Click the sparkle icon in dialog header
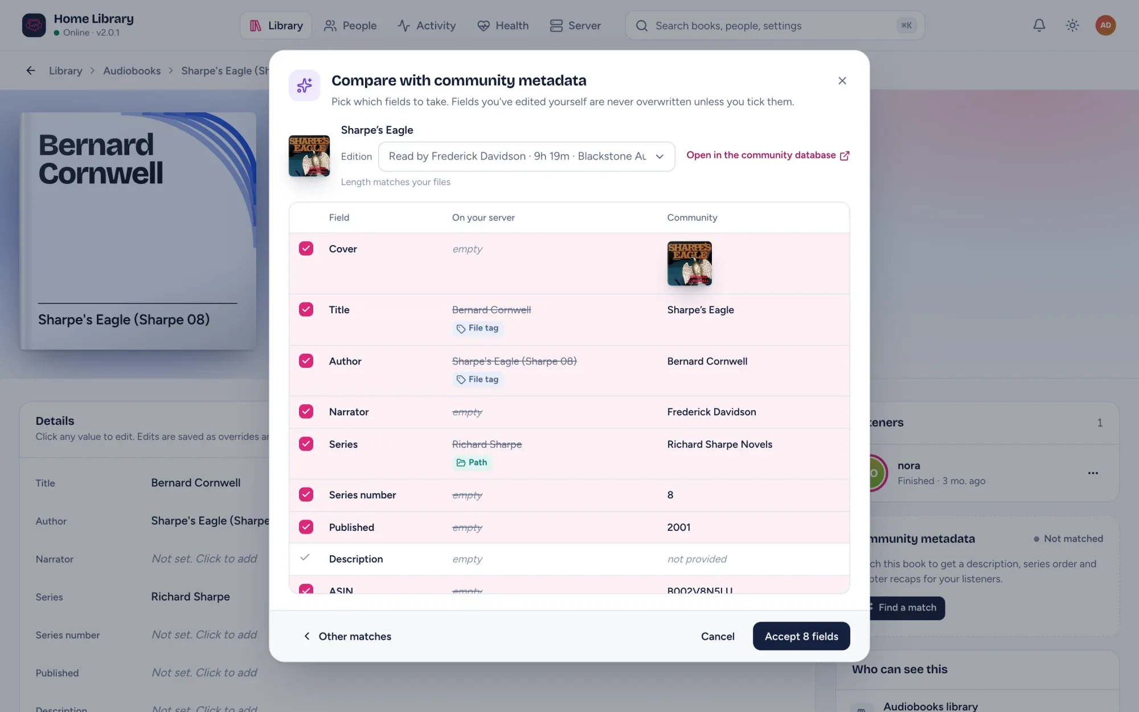The width and height of the screenshot is (1139, 712). pyautogui.click(x=305, y=85)
